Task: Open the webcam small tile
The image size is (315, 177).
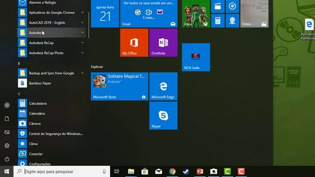Action: [x=232, y=21]
